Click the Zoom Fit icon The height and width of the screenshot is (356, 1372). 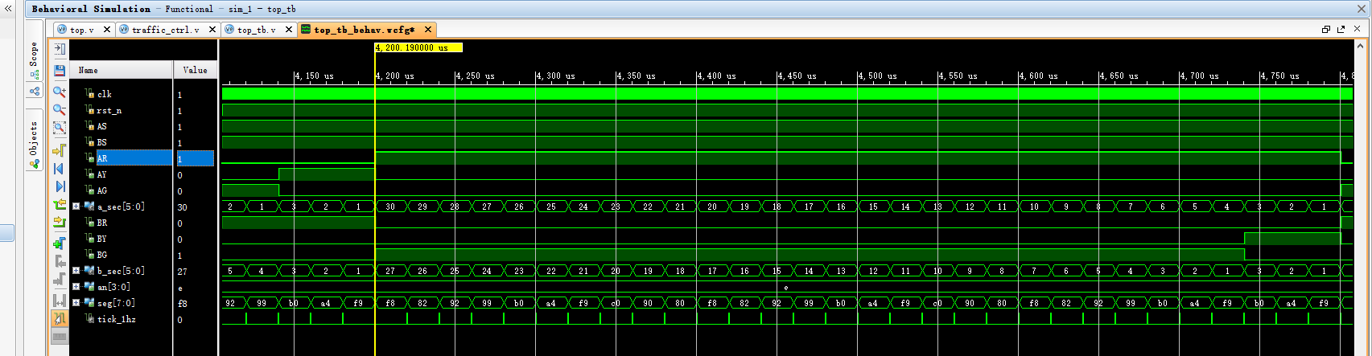tap(60, 129)
